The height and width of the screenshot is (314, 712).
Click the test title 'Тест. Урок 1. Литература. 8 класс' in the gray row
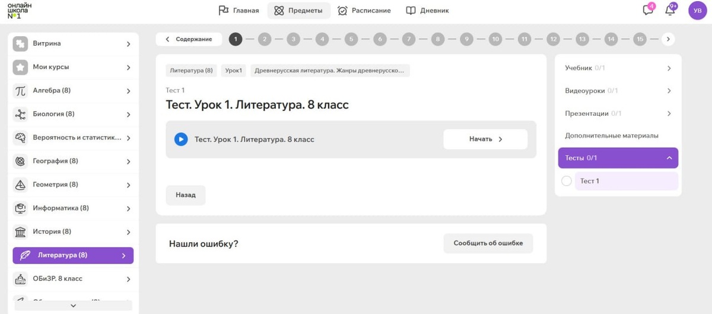255,139
